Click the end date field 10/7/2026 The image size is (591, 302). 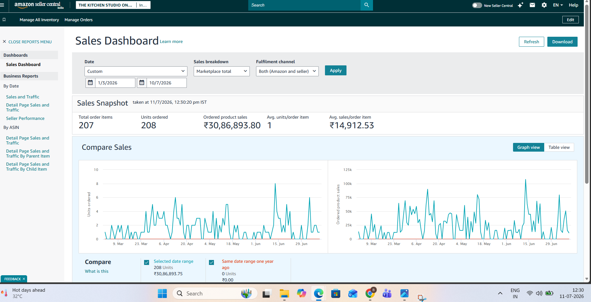coord(167,83)
